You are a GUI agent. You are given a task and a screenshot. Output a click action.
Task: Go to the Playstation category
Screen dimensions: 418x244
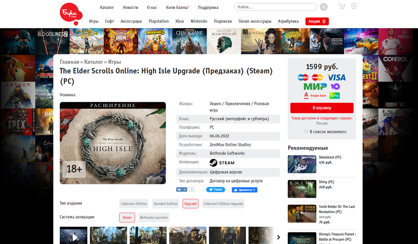159,21
